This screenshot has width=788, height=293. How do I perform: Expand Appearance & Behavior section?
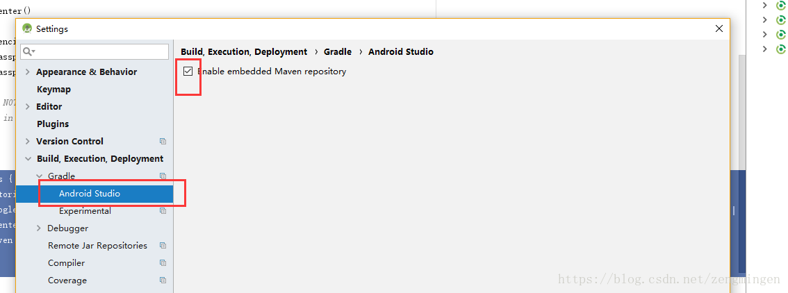(28, 72)
